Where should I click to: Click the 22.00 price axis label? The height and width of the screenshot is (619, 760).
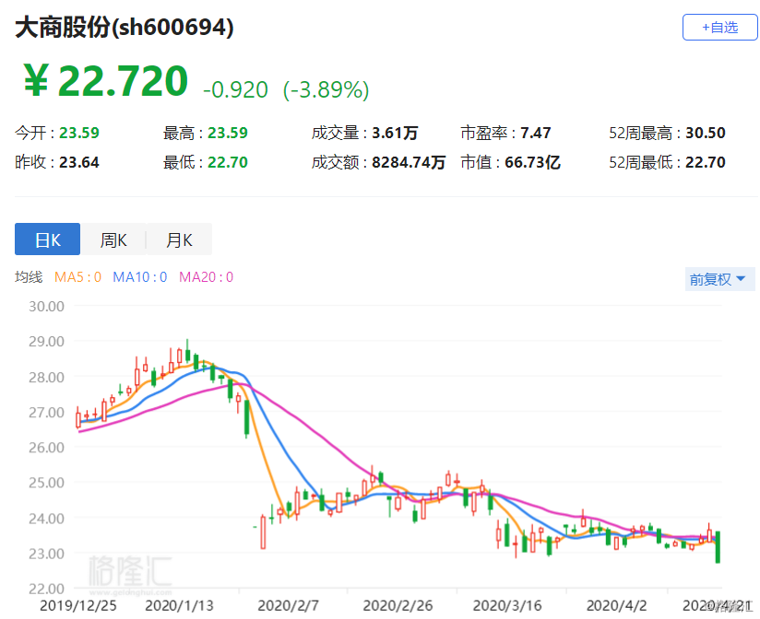46,589
